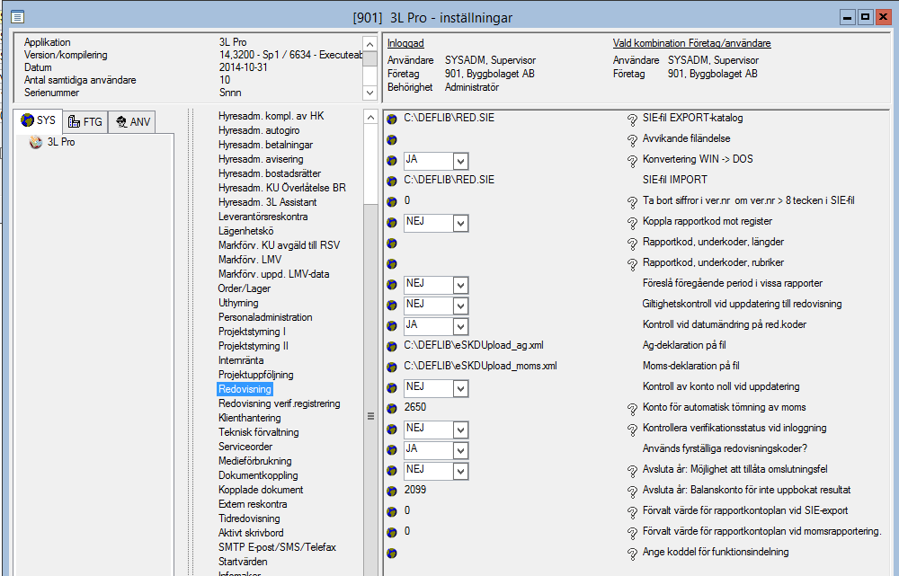Open help for Koppla rapportkod mot register
This screenshot has width=899, height=576.
click(632, 222)
